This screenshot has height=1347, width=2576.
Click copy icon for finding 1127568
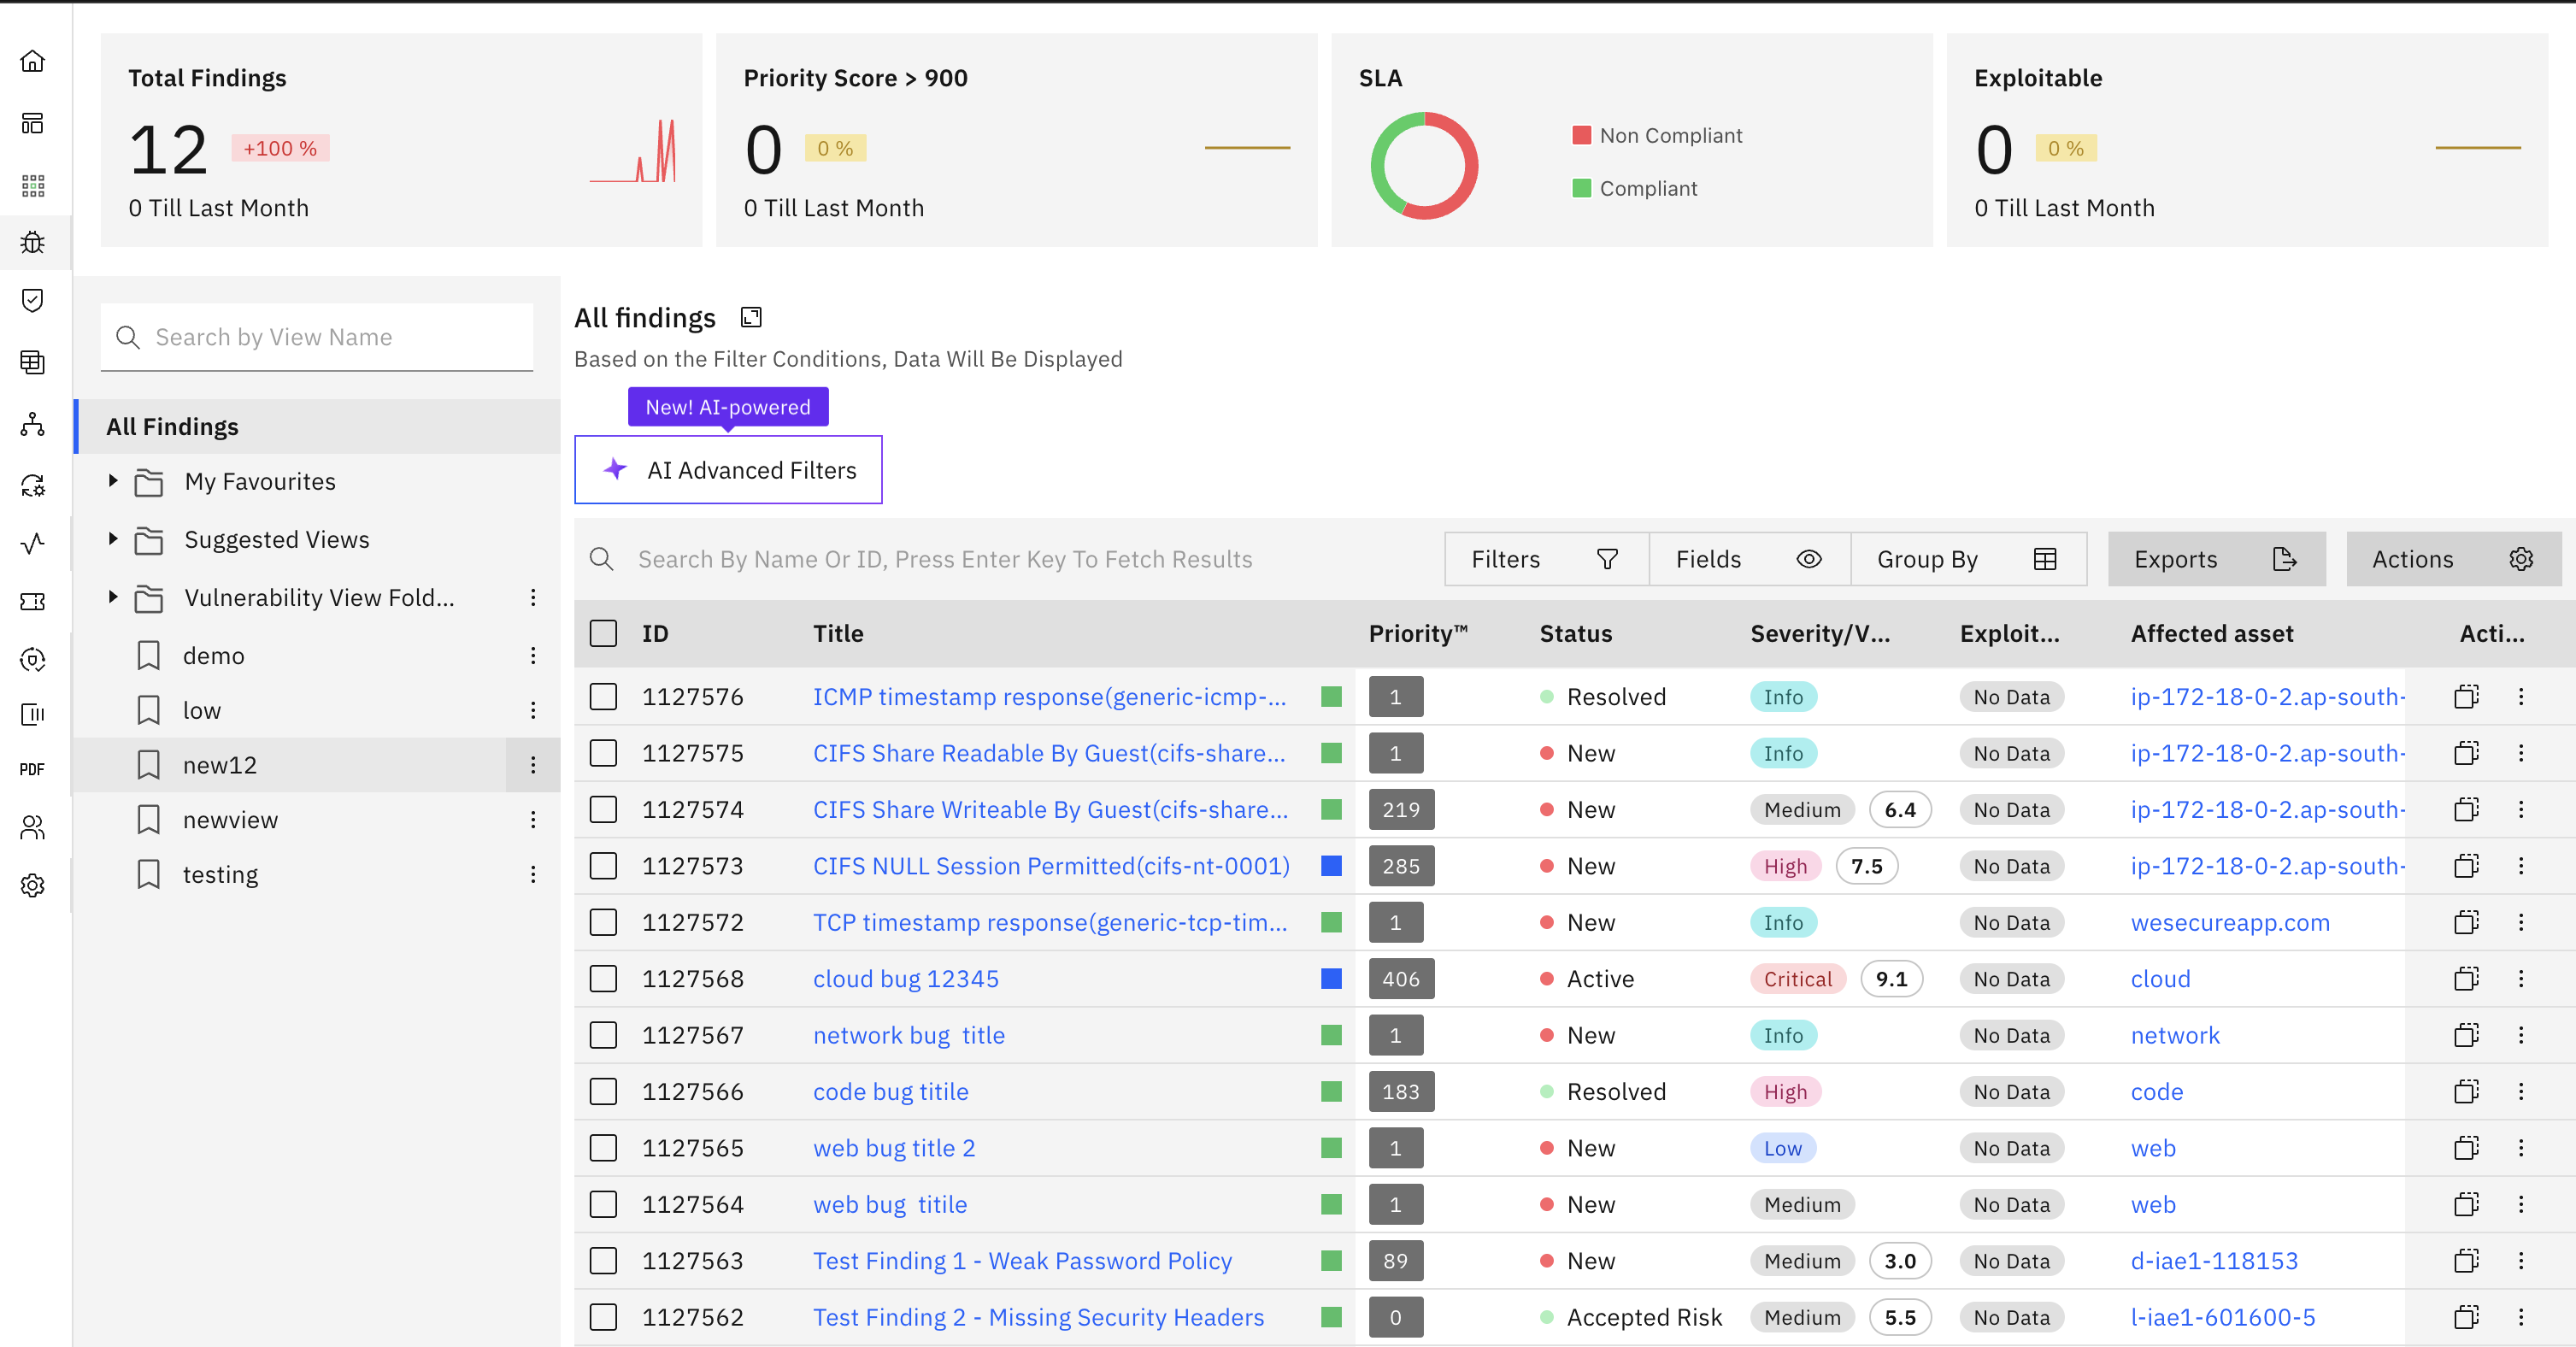coord(2466,978)
